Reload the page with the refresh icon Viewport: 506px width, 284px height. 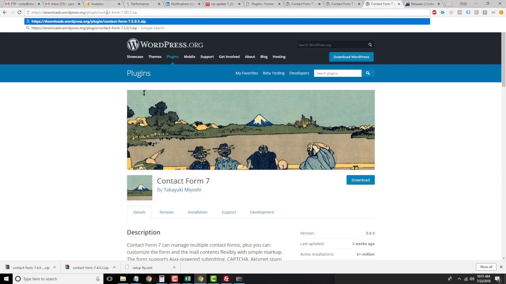(x=19, y=12)
